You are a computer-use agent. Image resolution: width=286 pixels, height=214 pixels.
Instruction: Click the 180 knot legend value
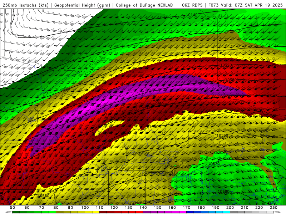coord(201,208)
